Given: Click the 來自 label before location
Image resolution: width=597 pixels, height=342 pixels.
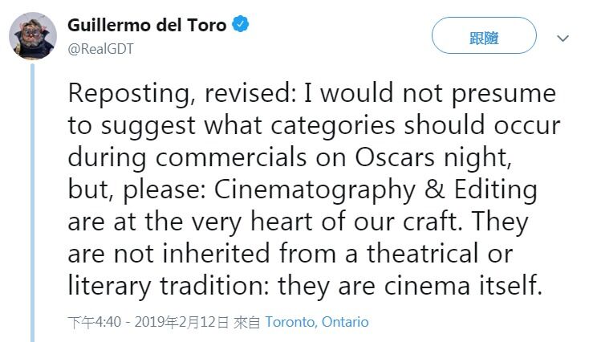Looking at the screenshot, I should [x=246, y=322].
